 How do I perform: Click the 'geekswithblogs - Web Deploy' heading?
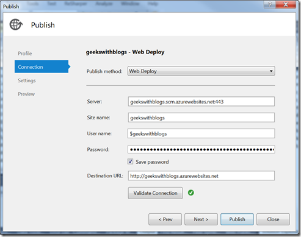(125, 52)
